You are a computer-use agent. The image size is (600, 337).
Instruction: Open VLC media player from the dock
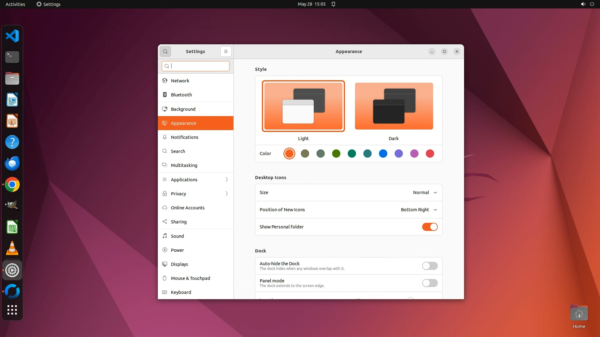[12, 249]
